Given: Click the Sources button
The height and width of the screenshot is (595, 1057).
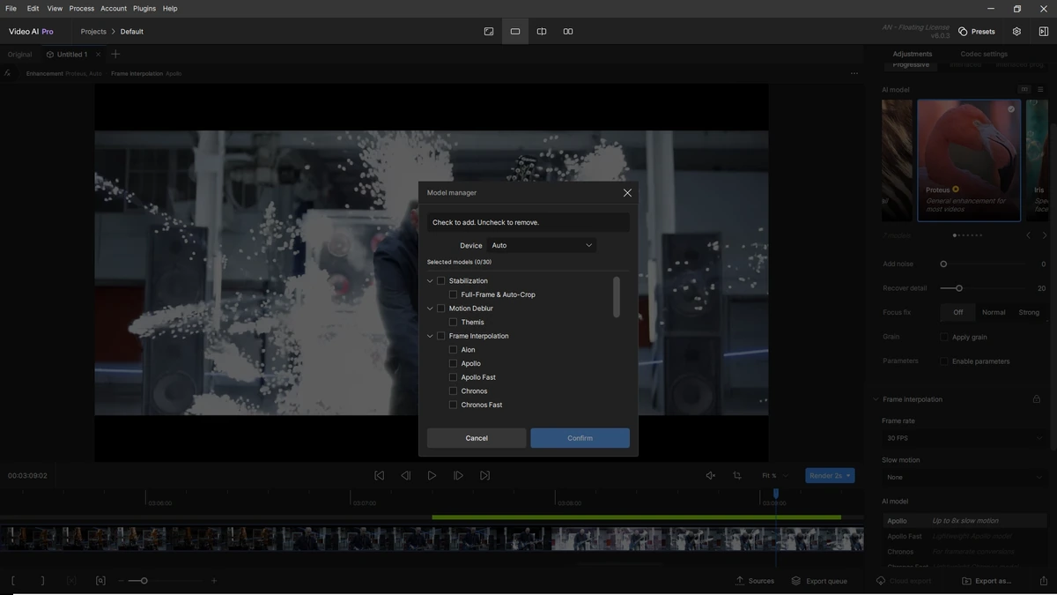Looking at the screenshot, I should pos(755,581).
